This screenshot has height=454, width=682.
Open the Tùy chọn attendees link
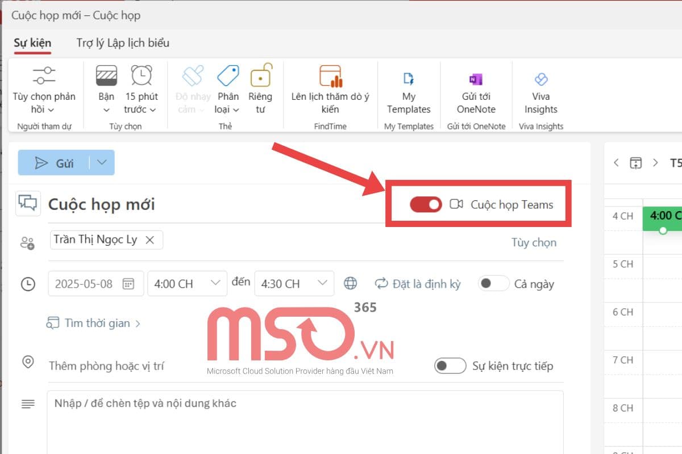pos(534,242)
